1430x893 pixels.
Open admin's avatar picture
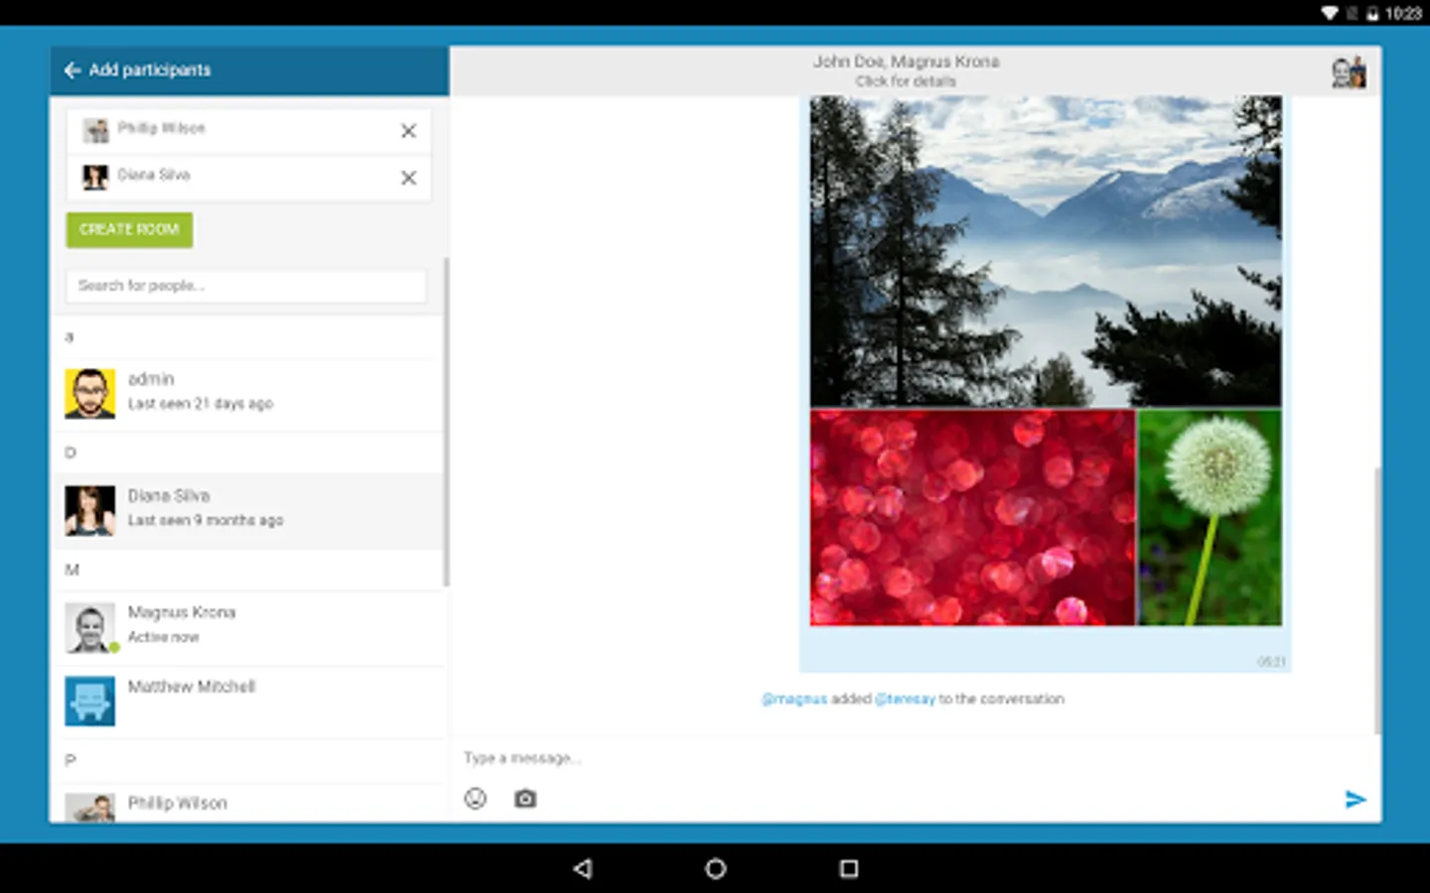pos(90,394)
